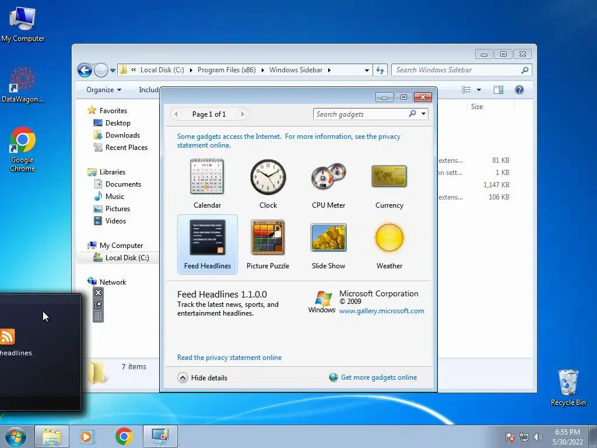Viewport: 597px width, 448px height.
Task: Expand arrow after Program Files (x86) breadcrumb
Action: click(x=263, y=70)
